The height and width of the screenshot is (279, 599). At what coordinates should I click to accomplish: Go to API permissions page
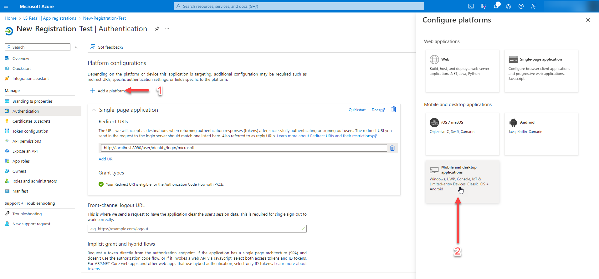(x=27, y=141)
